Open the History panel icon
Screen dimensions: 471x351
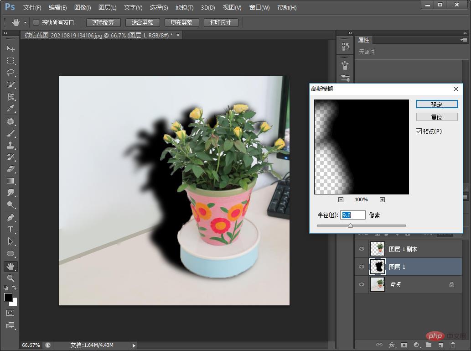(345, 46)
